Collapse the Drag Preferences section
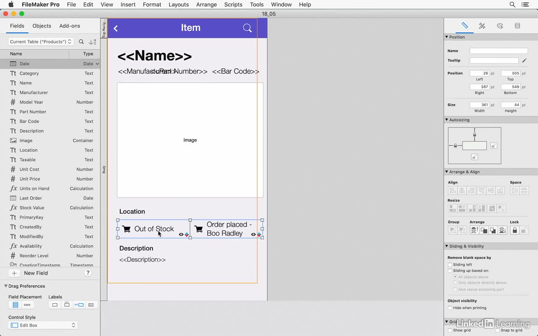The width and height of the screenshot is (538, 336). 6,286
